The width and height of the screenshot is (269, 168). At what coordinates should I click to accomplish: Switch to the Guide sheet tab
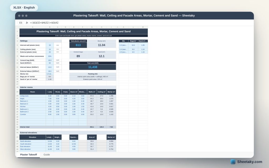tap(47, 155)
